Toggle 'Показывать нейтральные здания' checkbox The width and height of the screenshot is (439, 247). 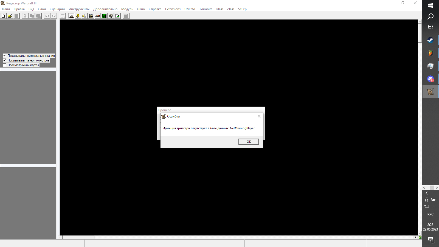(x=4, y=55)
